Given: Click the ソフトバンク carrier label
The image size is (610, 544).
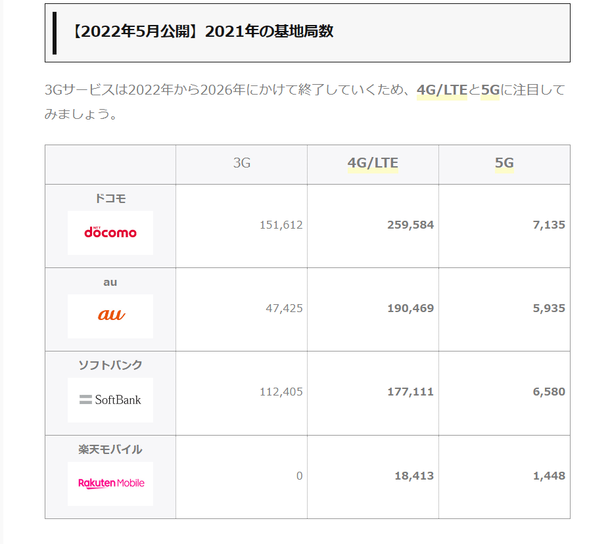Looking at the screenshot, I should (110, 365).
